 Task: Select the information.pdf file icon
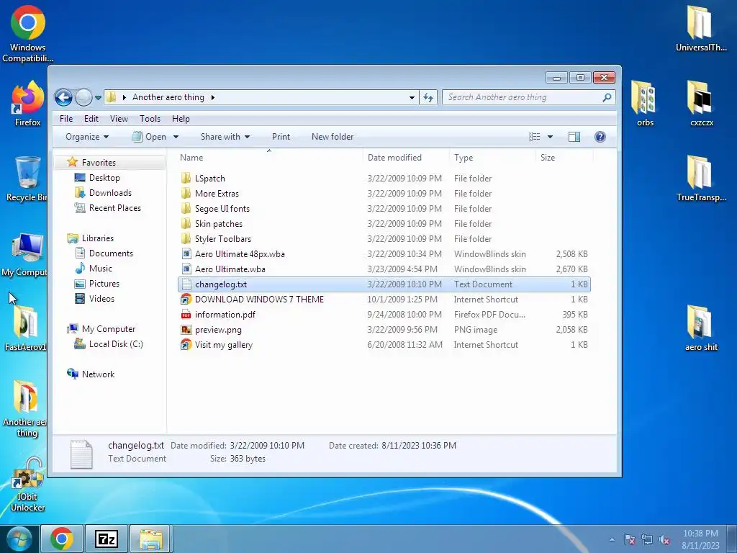[186, 315]
